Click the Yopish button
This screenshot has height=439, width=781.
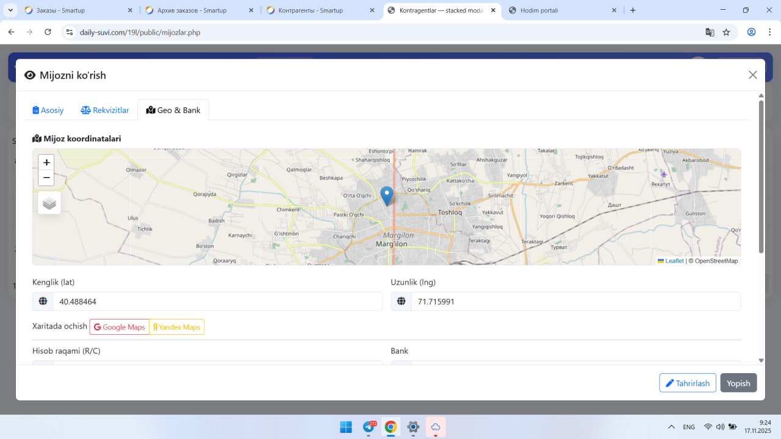tap(738, 383)
